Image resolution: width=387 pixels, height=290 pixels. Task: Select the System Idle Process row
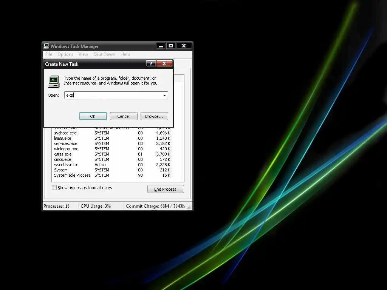112,175
